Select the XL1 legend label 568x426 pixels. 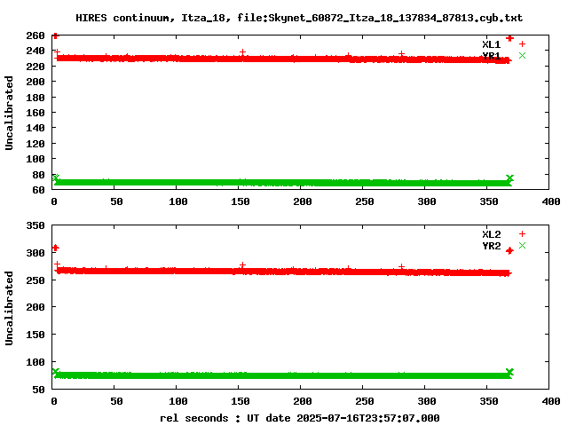[x=491, y=44]
